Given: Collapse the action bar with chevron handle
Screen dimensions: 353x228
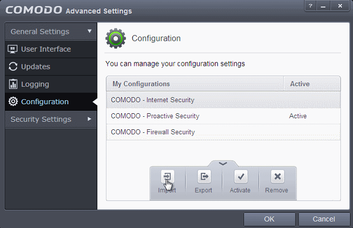Looking at the screenshot, I should [223, 164].
